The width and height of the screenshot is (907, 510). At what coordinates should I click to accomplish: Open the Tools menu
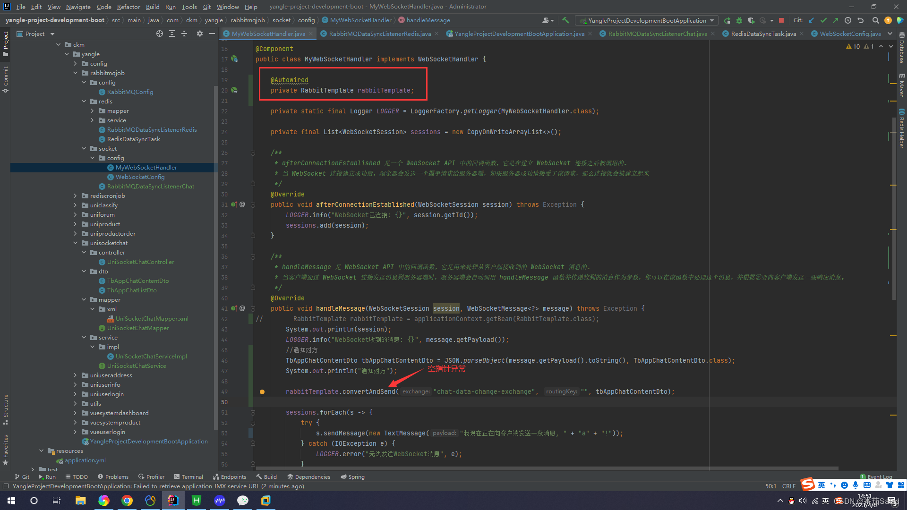pos(189,7)
